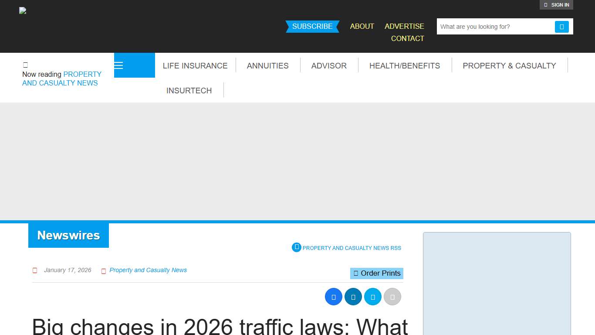Open the ABOUT menu item
This screenshot has width=595, height=335.
362,26
